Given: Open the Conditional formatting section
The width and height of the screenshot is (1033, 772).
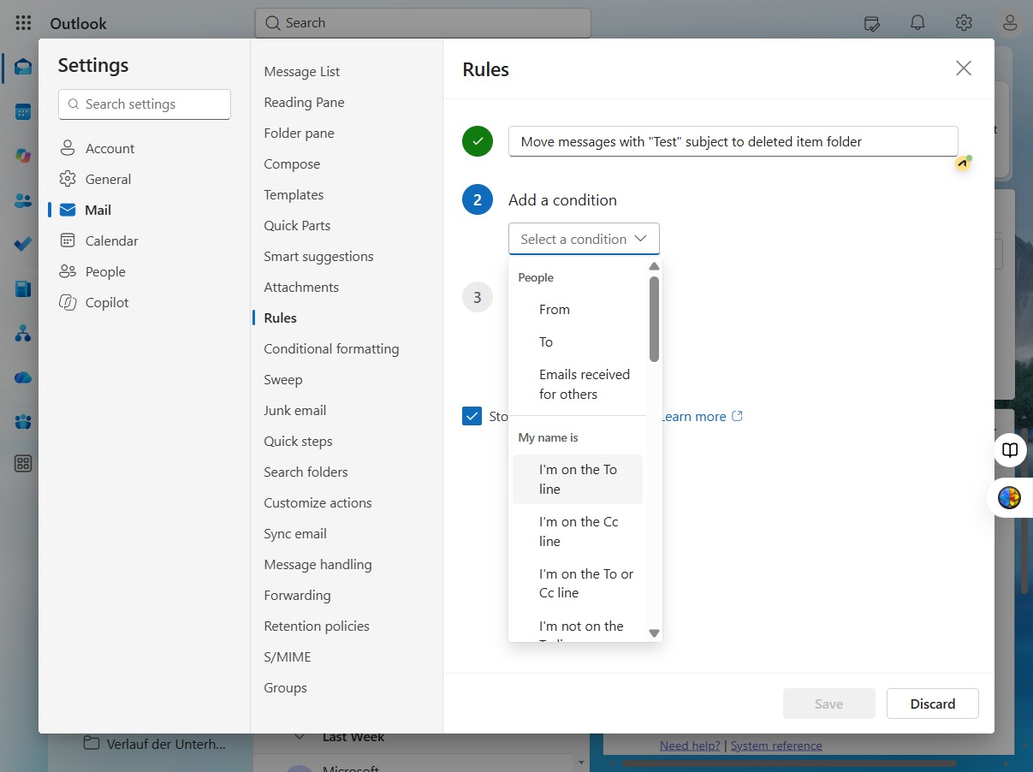Looking at the screenshot, I should pyautogui.click(x=331, y=349).
